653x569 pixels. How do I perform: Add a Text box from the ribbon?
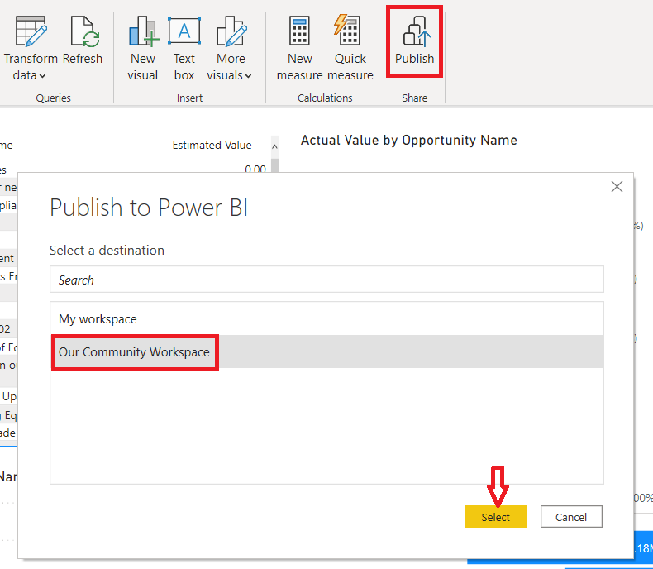[x=184, y=48]
